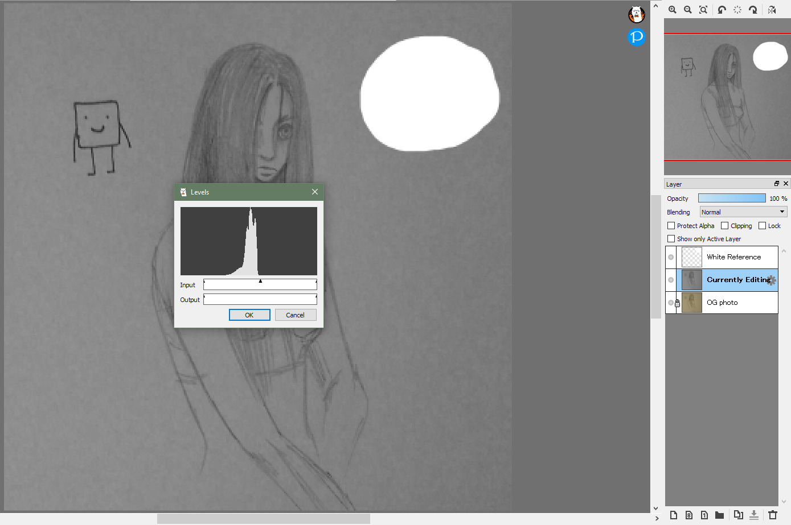This screenshot has height=525, width=791.
Task: Float the Layer panel window
Action: coord(776,184)
